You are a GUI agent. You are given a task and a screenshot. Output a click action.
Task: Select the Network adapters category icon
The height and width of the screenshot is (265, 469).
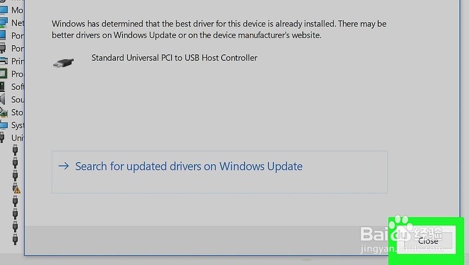[4, 23]
